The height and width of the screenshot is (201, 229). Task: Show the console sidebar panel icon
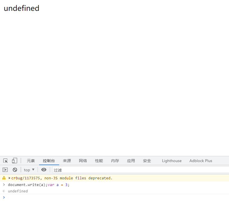coord(5,170)
